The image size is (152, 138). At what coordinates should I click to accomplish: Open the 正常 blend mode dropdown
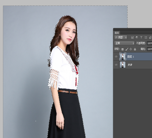(x=124, y=43)
